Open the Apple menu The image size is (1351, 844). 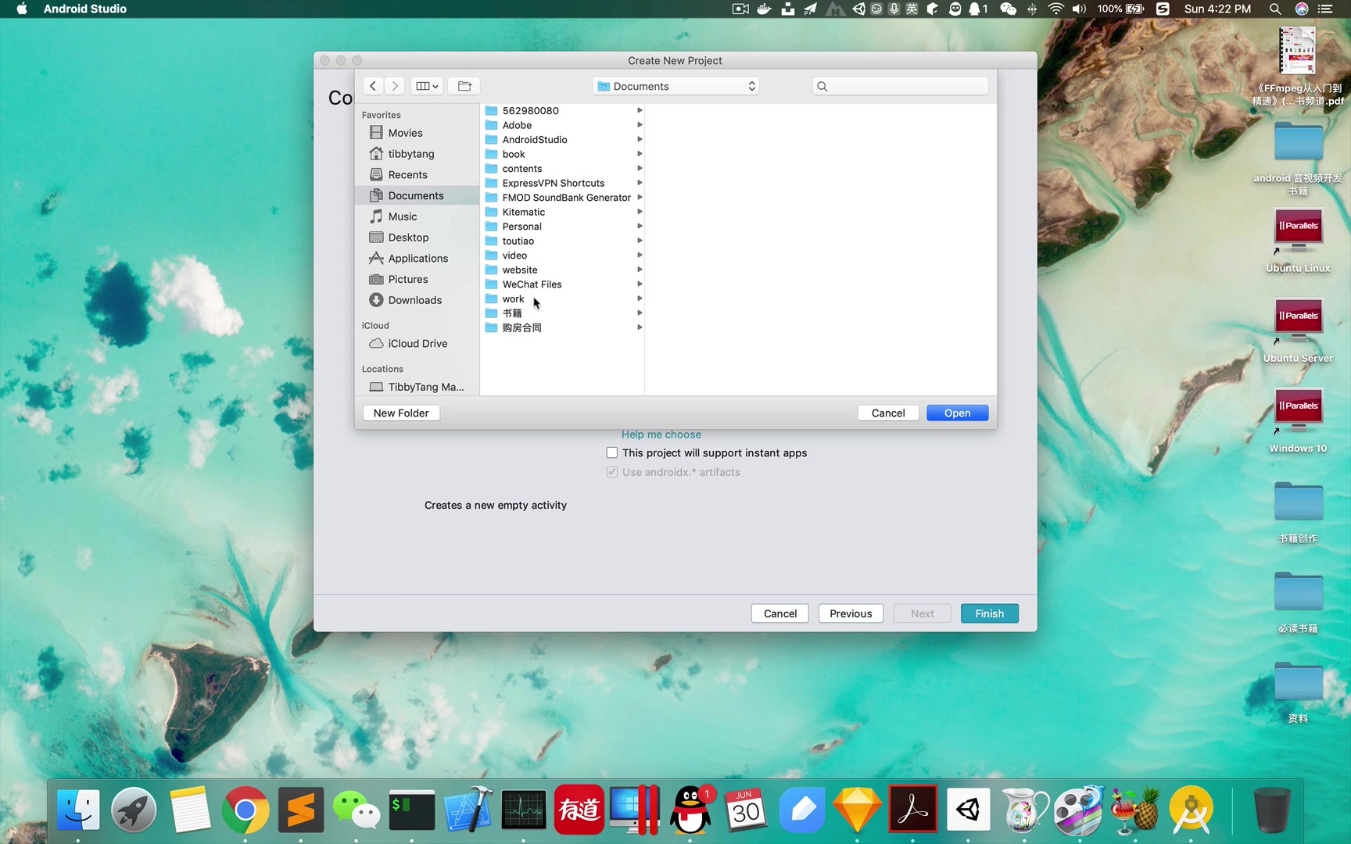(x=22, y=9)
